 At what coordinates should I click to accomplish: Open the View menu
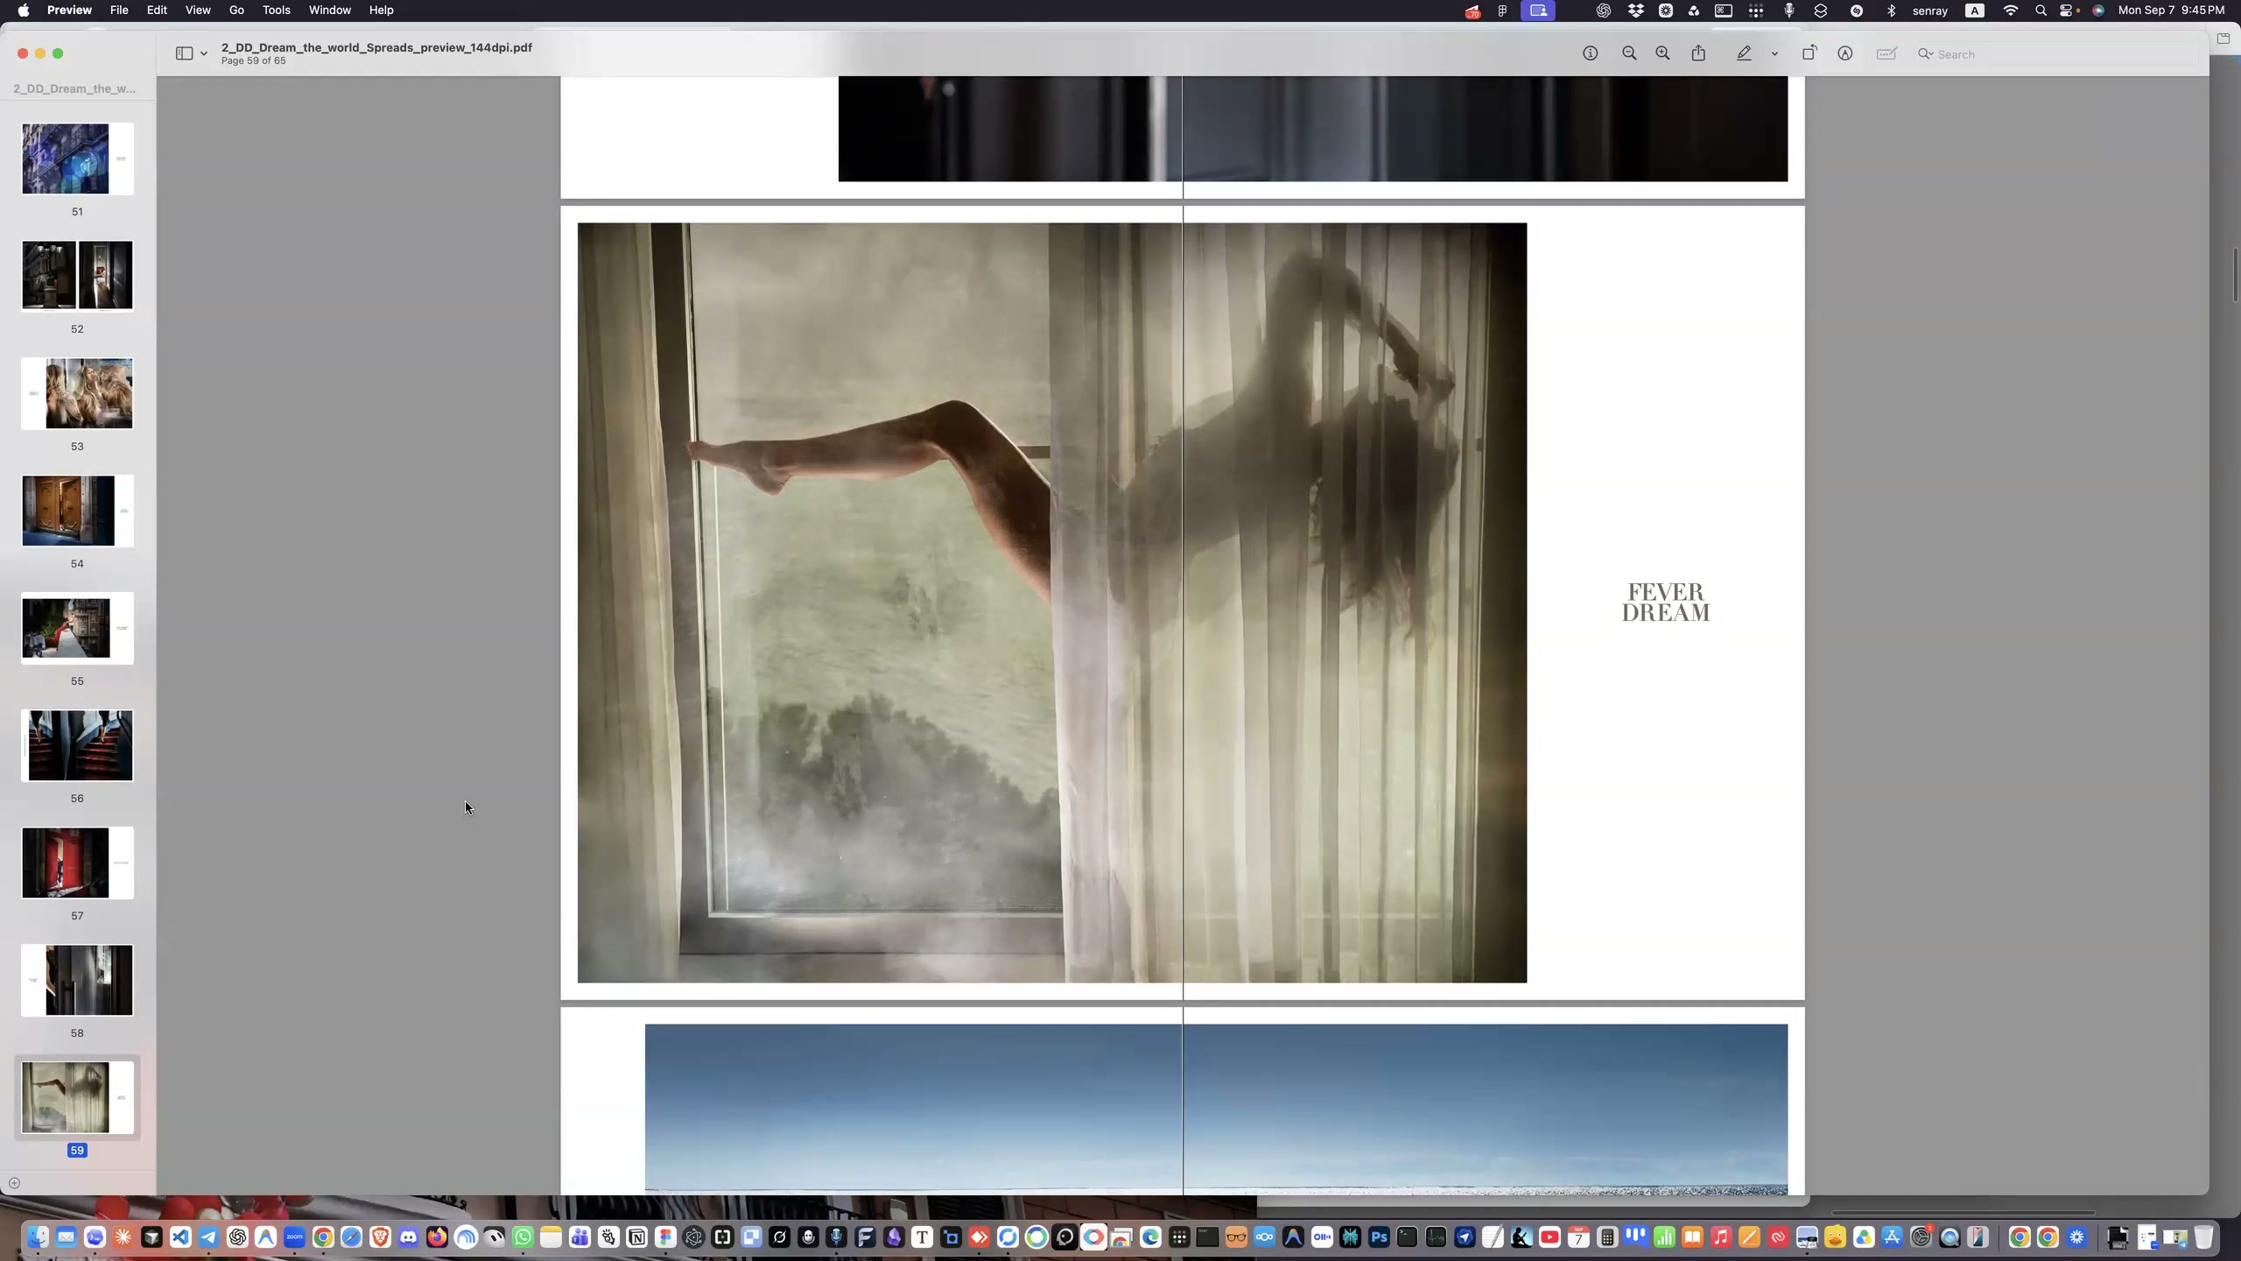click(x=198, y=11)
